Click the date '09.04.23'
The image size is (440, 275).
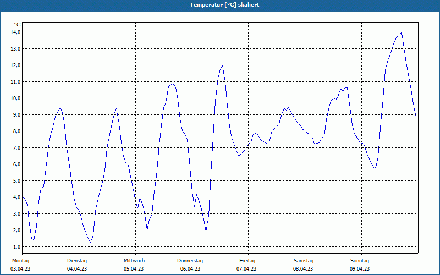click(x=360, y=269)
